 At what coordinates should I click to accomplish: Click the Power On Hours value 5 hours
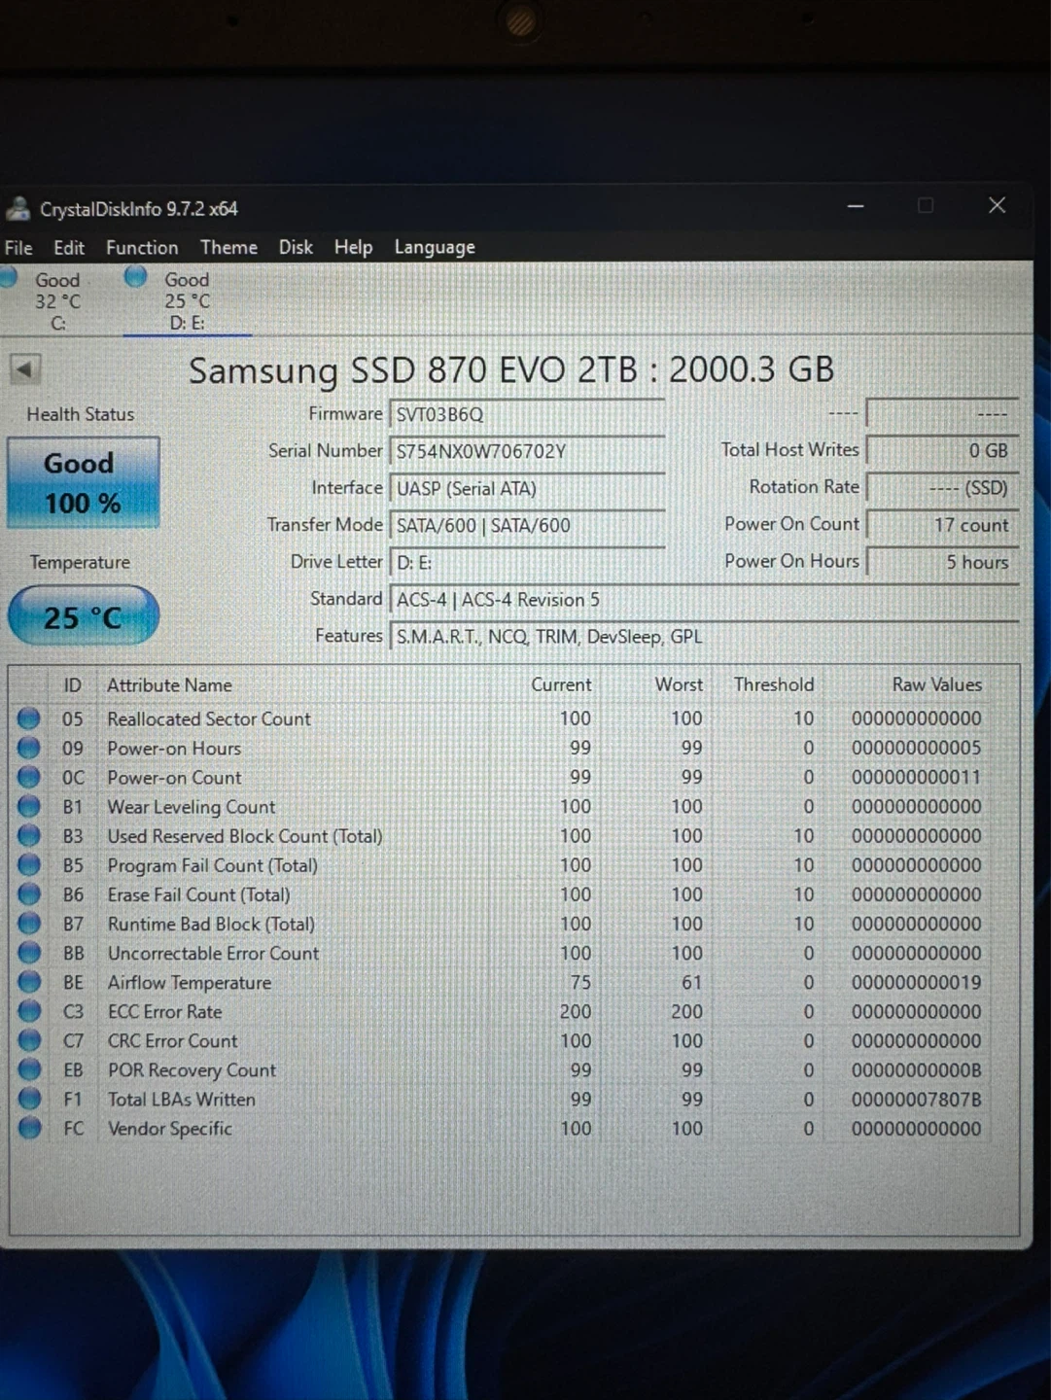(942, 562)
